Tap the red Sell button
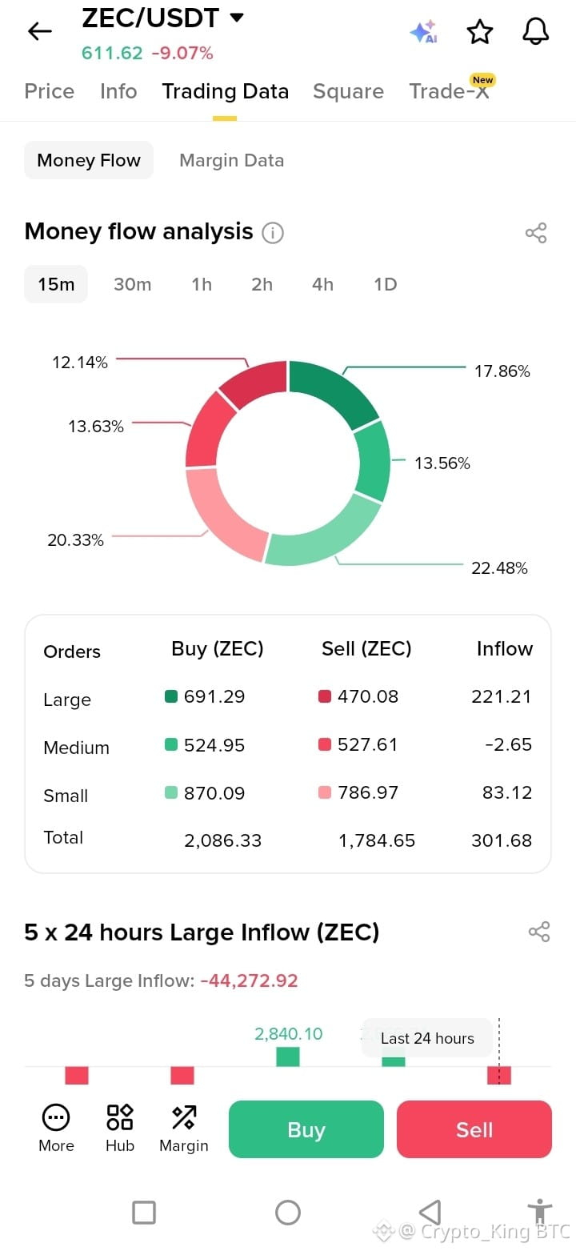The height and width of the screenshot is (1251, 576). tap(474, 1129)
